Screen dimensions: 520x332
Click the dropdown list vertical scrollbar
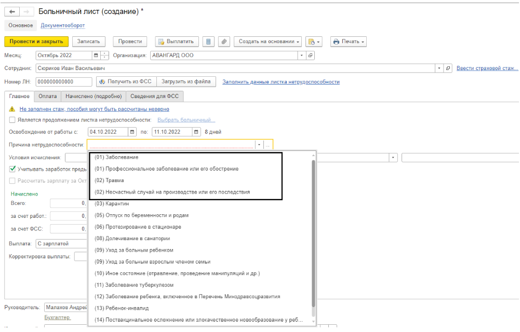[313, 233]
